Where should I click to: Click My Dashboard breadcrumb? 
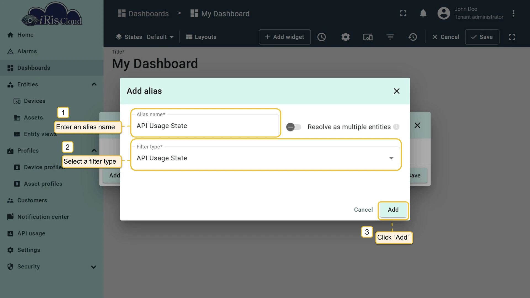tap(220, 14)
